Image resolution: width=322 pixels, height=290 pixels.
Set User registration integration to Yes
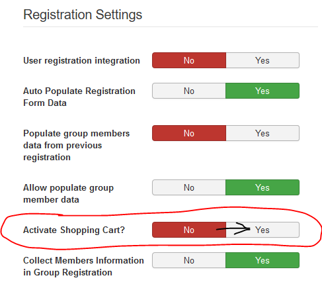click(x=262, y=60)
